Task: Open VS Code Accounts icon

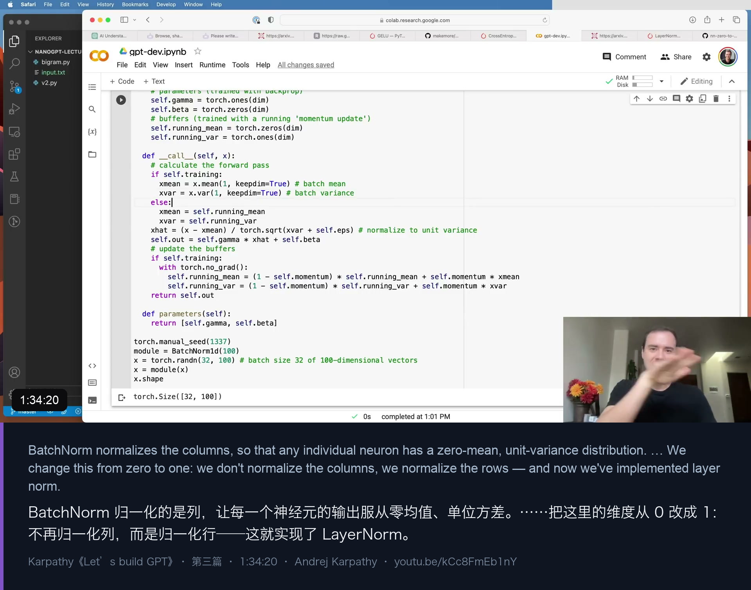Action: click(x=14, y=372)
